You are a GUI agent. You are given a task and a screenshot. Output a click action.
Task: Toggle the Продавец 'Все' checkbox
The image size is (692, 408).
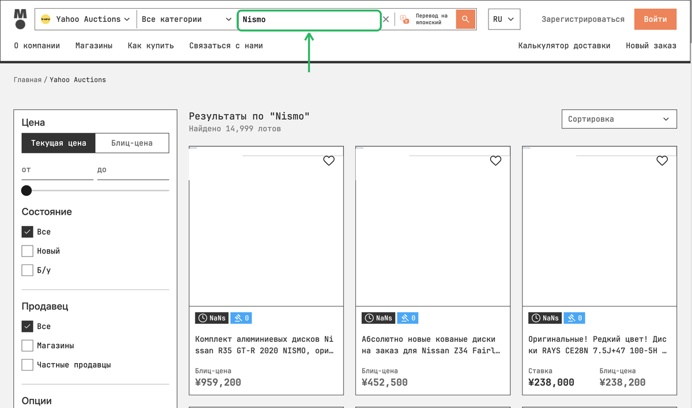point(27,326)
